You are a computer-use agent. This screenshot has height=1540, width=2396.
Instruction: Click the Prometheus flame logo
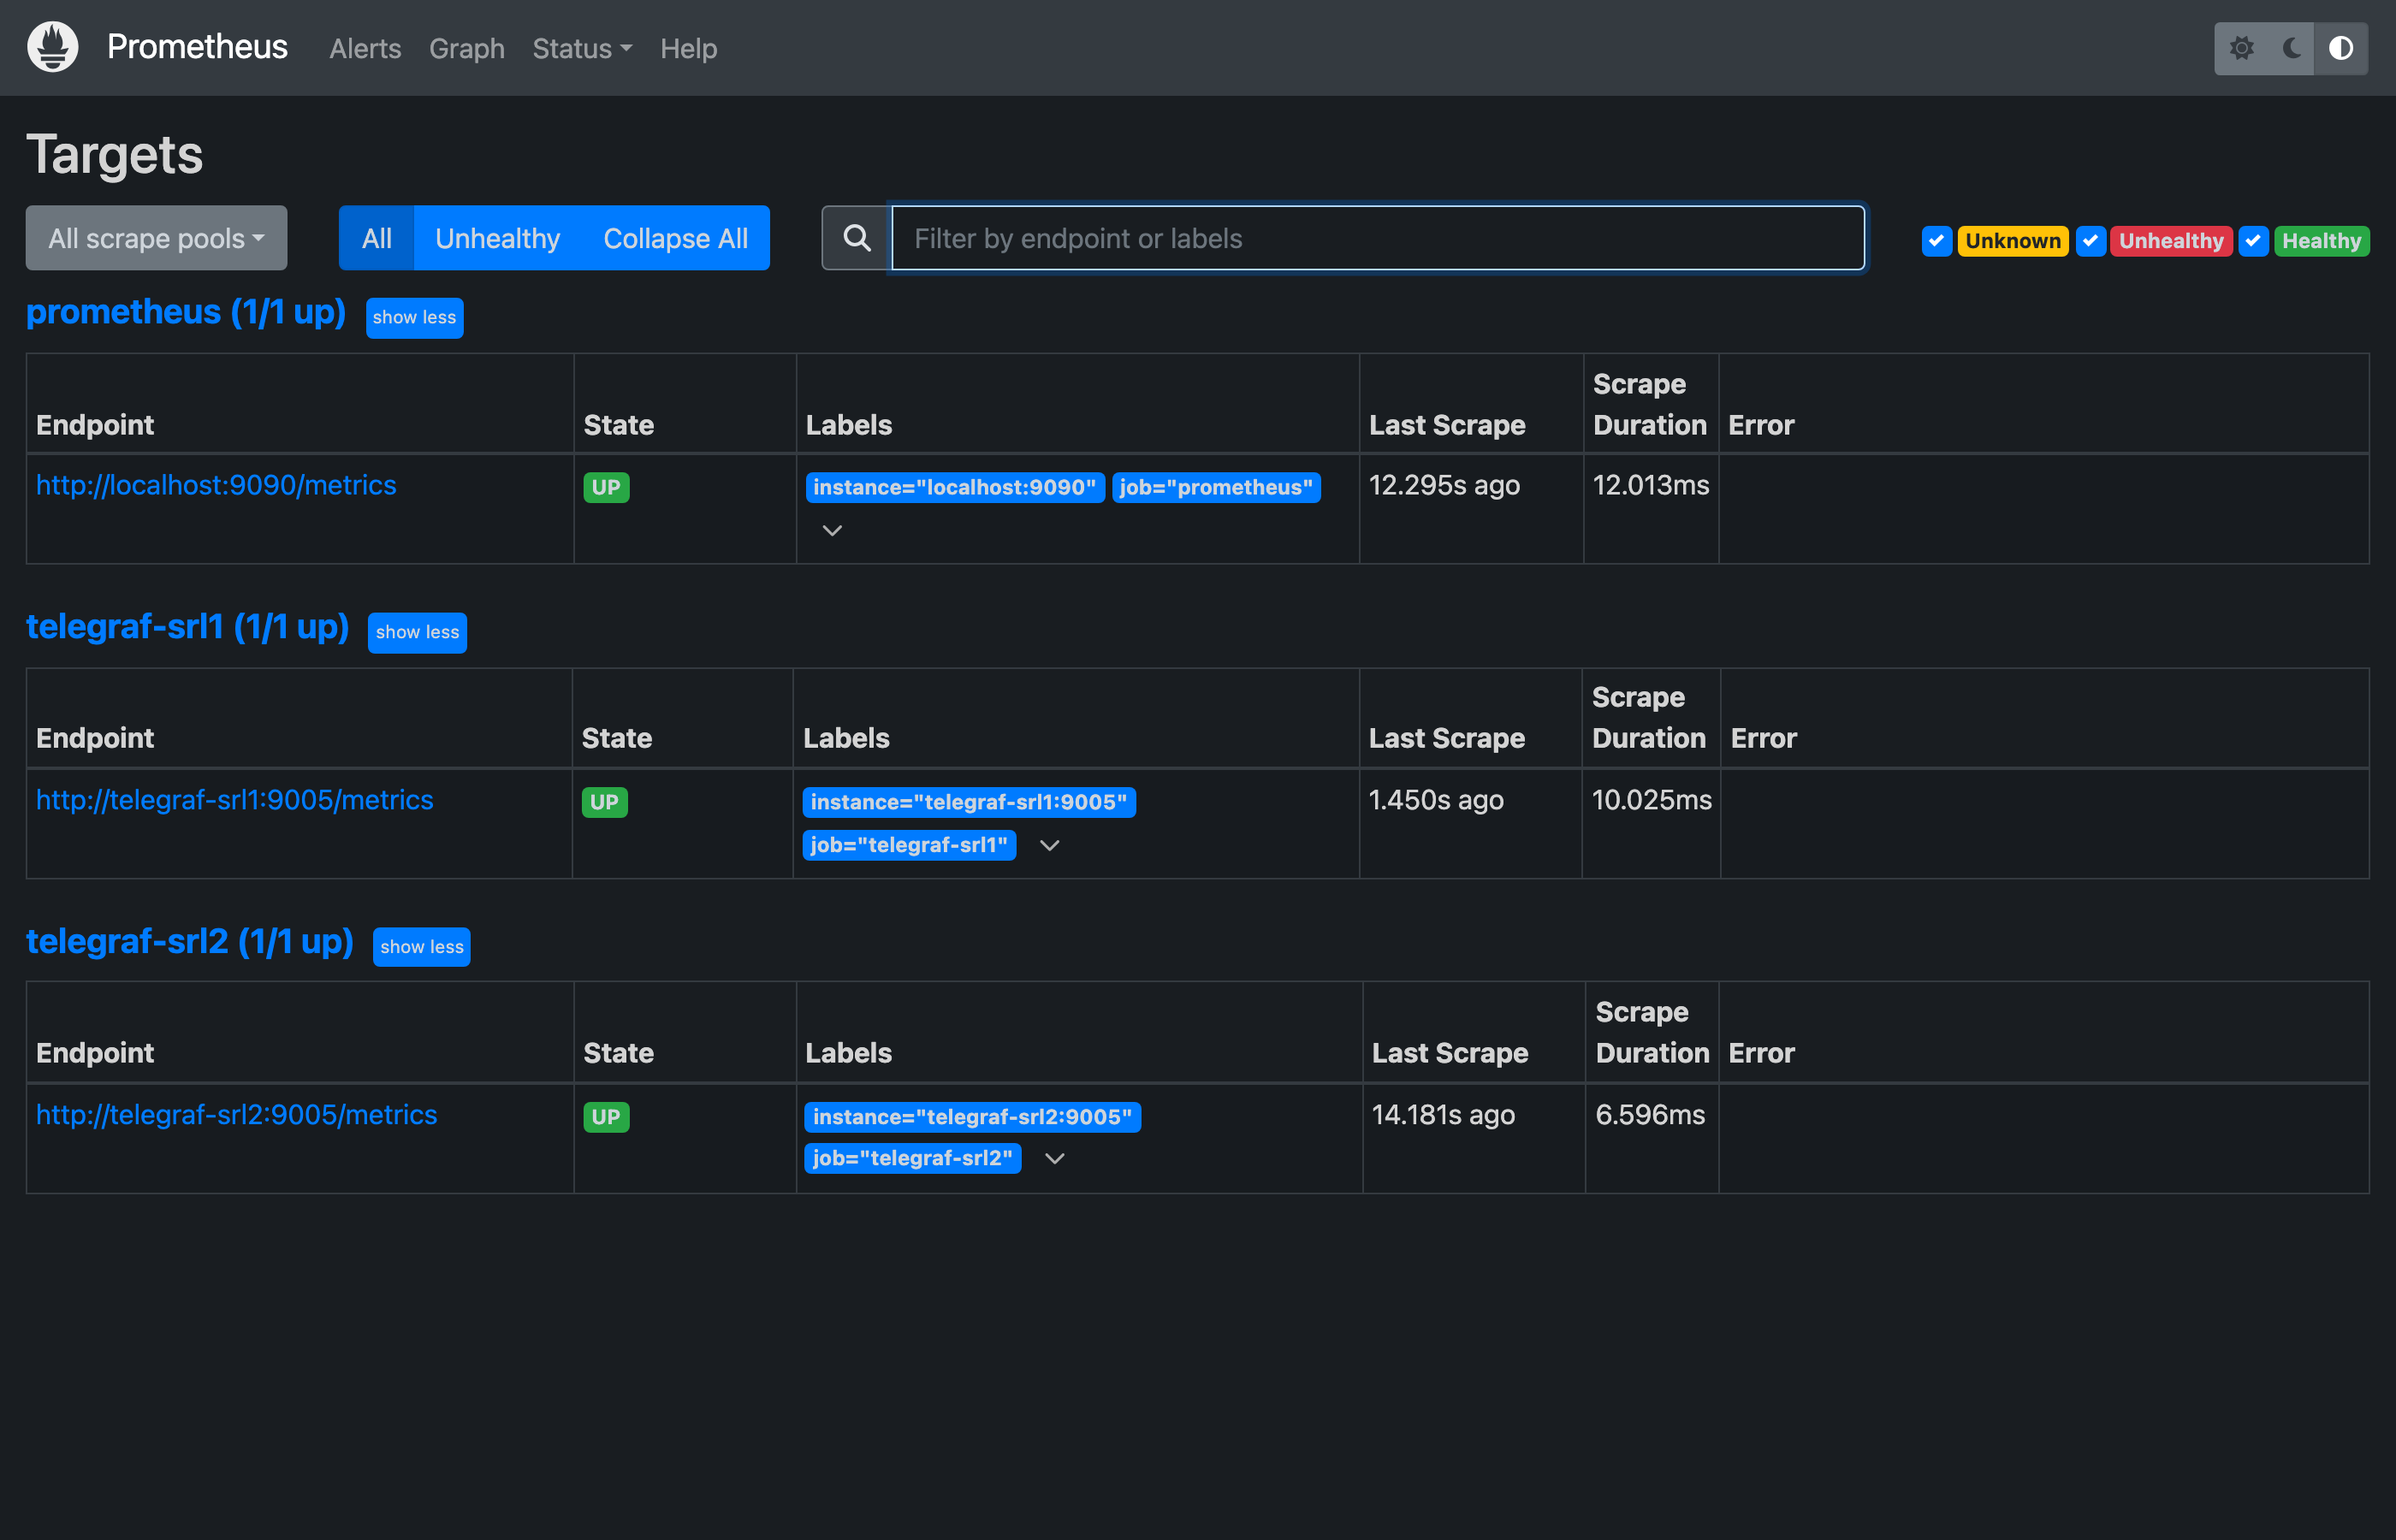(x=52, y=47)
